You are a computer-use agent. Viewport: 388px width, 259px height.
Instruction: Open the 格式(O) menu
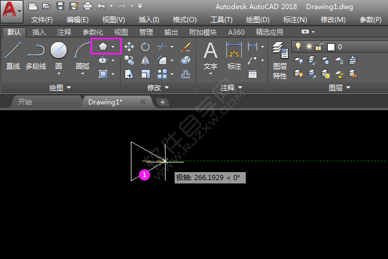click(x=184, y=20)
